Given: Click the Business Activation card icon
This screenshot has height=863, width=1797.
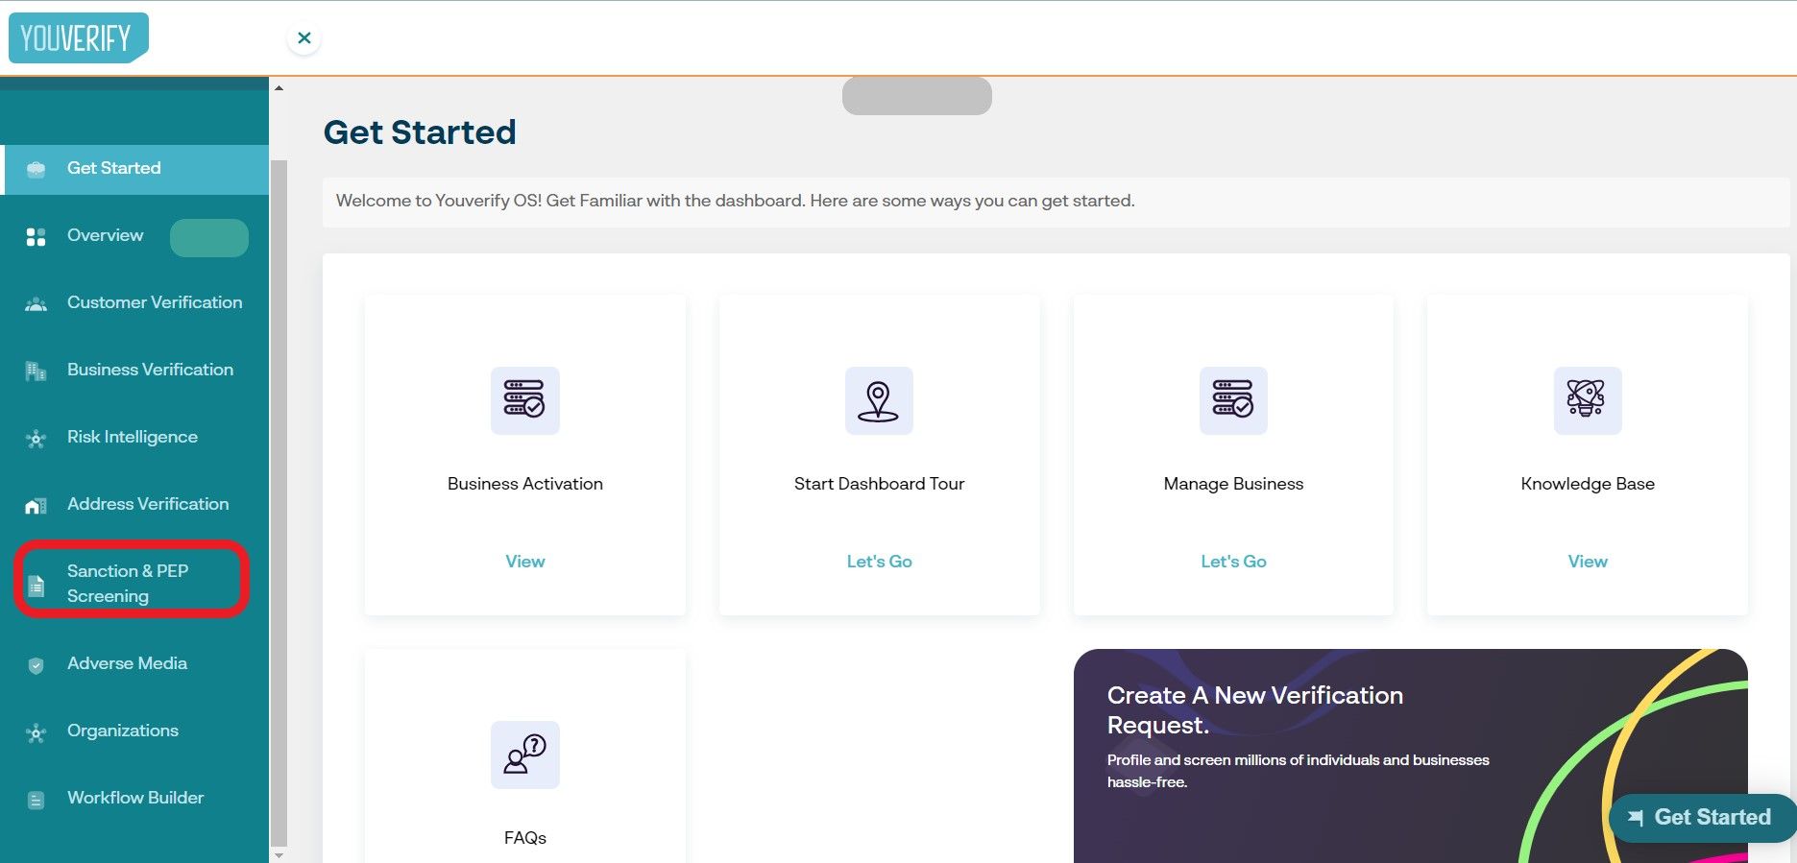Looking at the screenshot, I should 524,400.
